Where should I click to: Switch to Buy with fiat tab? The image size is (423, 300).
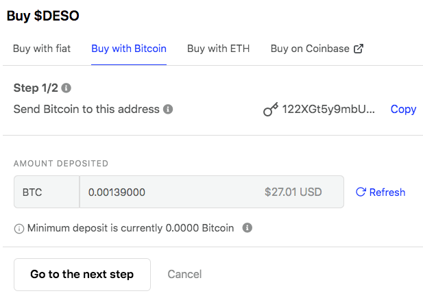coord(42,49)
